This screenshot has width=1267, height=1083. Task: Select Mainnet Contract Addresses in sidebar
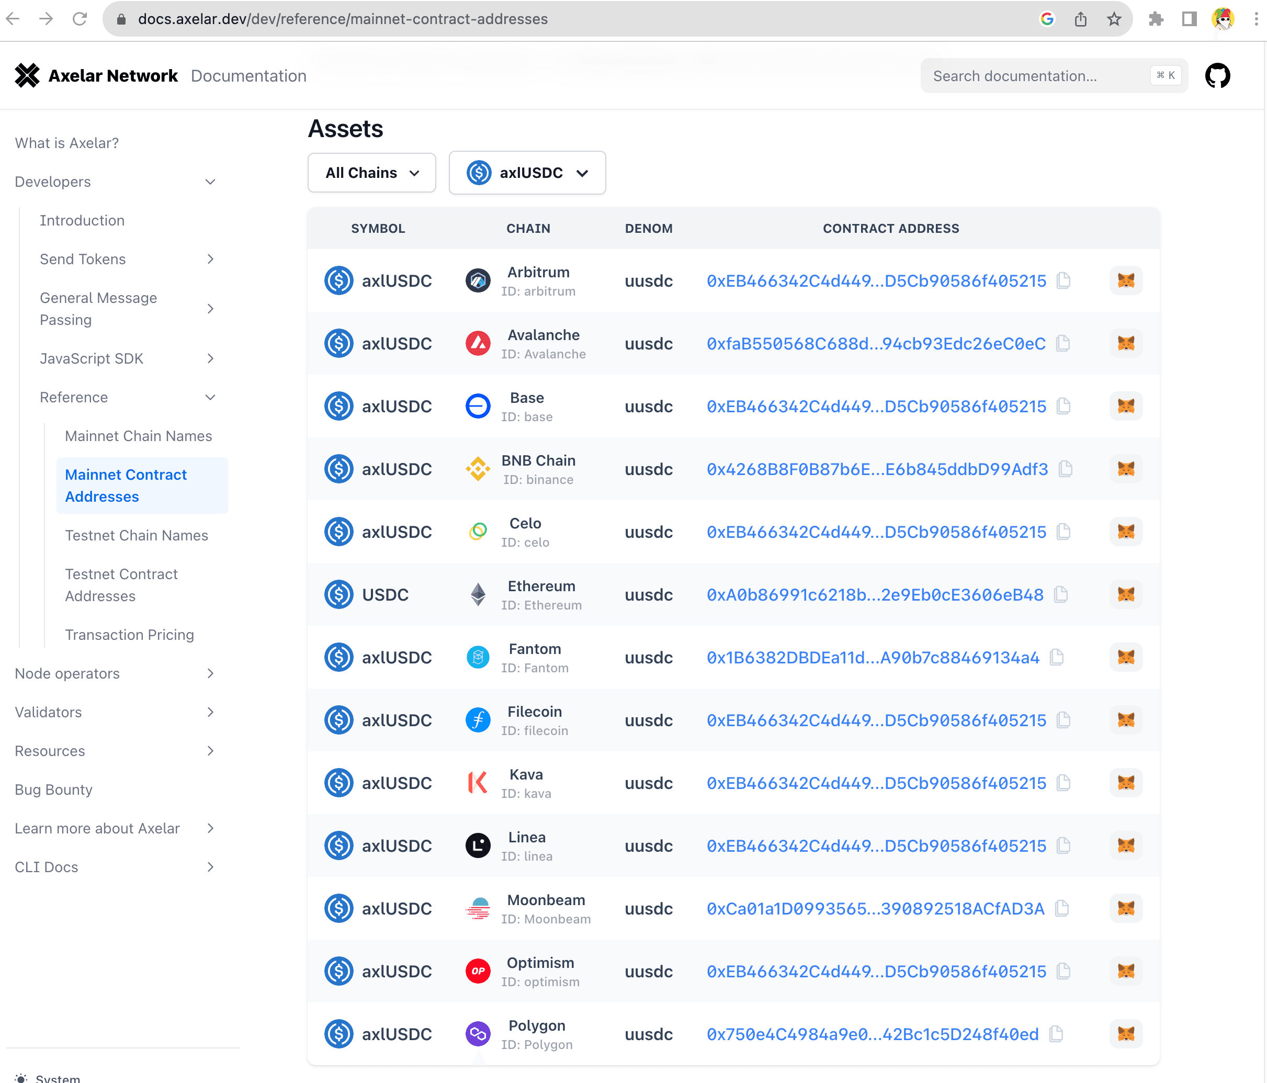tap(142, 486)
